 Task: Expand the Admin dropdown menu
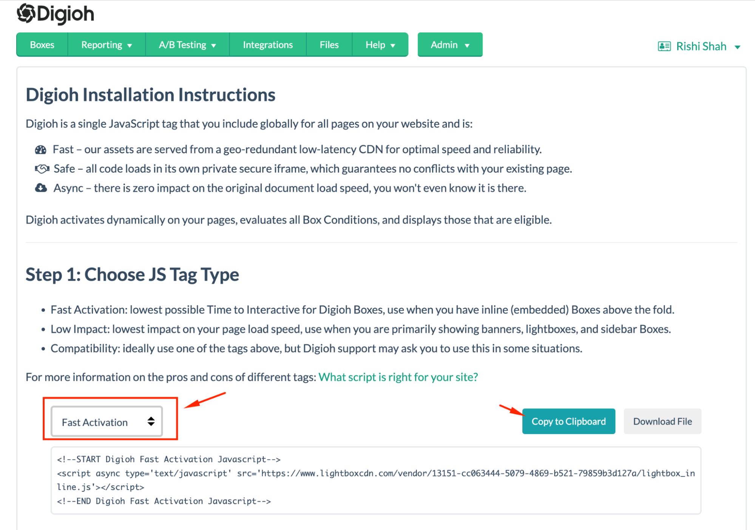(450, 45)
